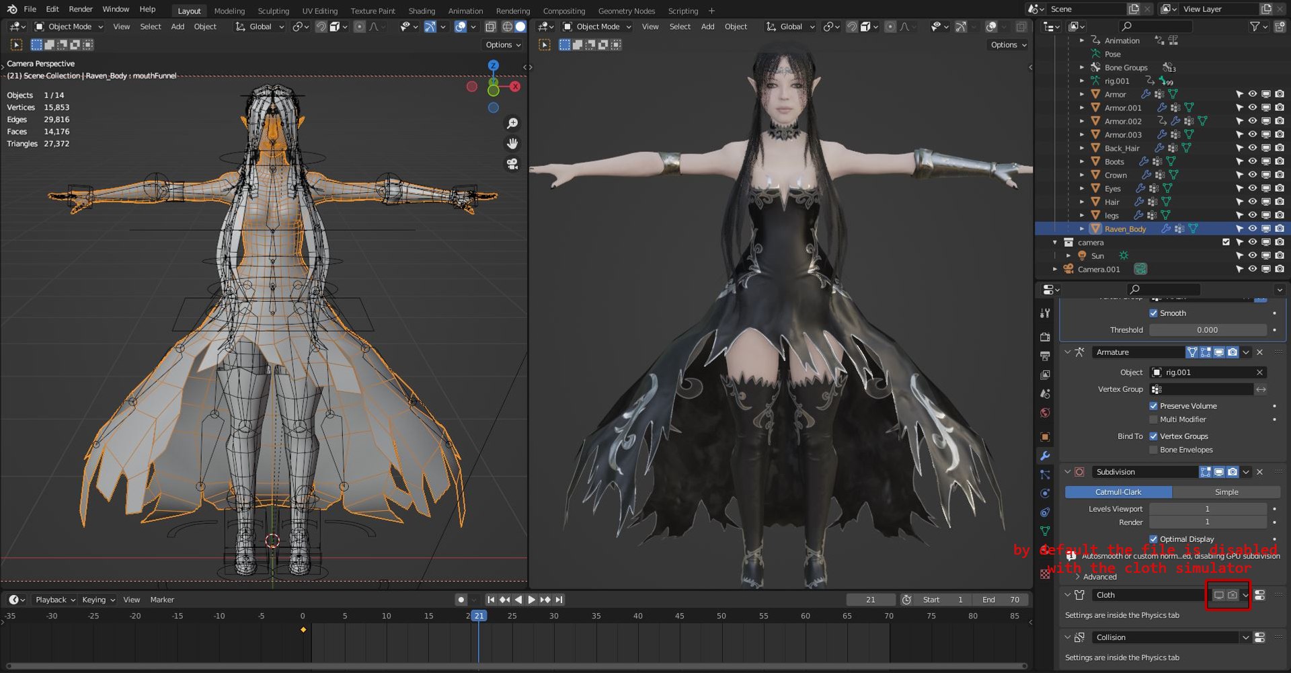Open the Physics properties tab
The image size is (1291, 673).
coord(1045,493)
